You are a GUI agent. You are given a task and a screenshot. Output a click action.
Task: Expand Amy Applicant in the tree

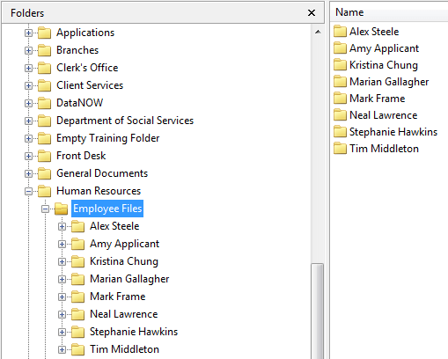(x=62, y=244)
